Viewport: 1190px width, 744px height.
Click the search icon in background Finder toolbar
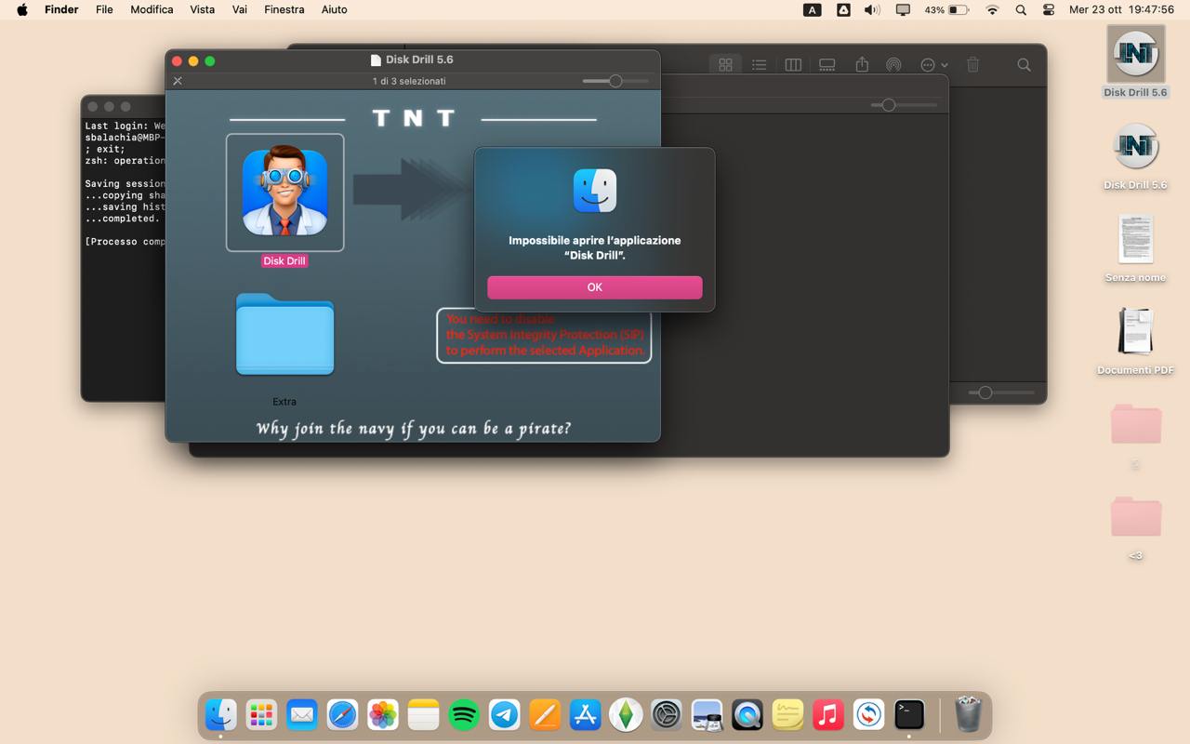pyautogui.click(x=1024, y=65)
